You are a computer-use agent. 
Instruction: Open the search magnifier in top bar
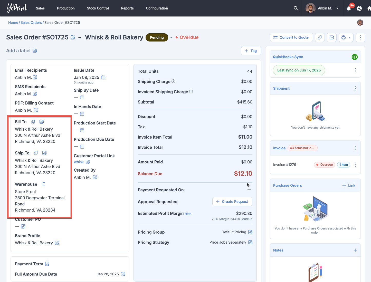296,8
